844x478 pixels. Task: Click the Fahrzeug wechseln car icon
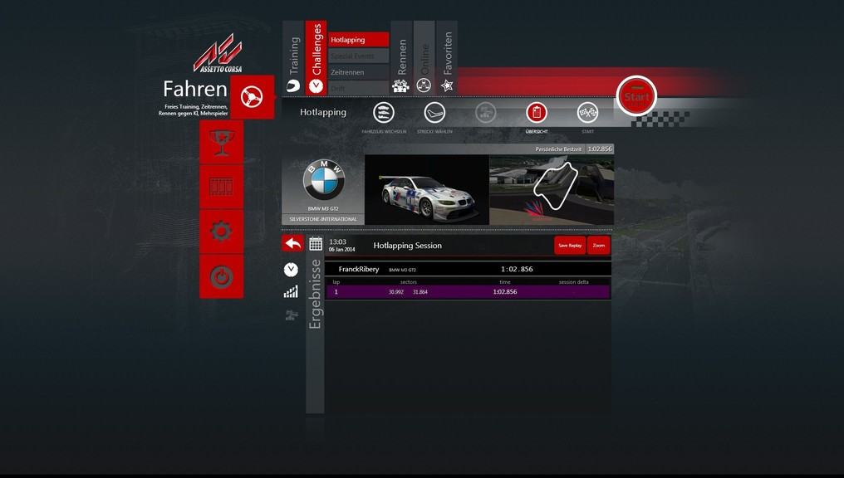click(x=384, y=113)
